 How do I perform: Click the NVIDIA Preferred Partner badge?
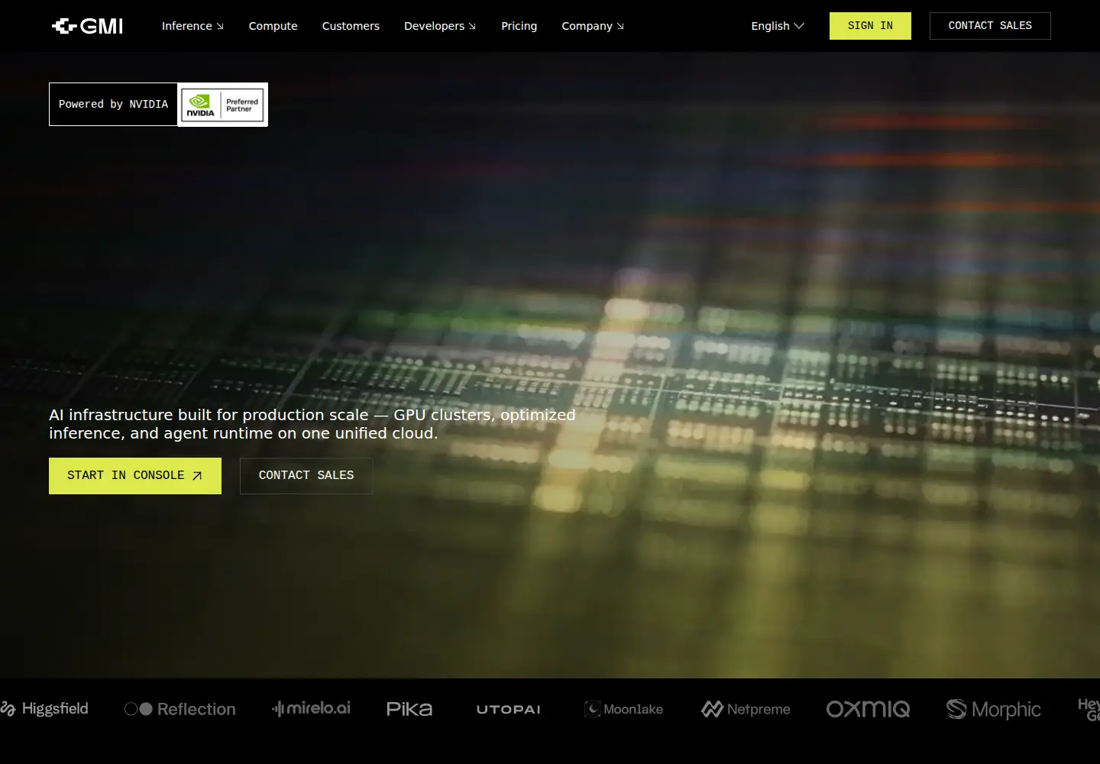coord(223,105)
